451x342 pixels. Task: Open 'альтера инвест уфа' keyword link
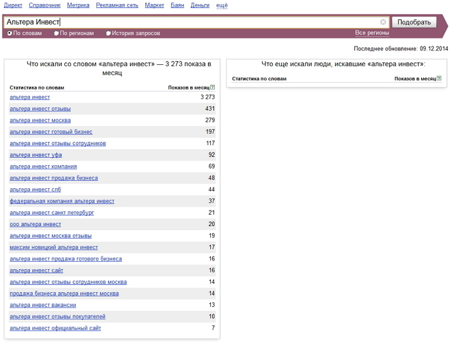[36, 155]
